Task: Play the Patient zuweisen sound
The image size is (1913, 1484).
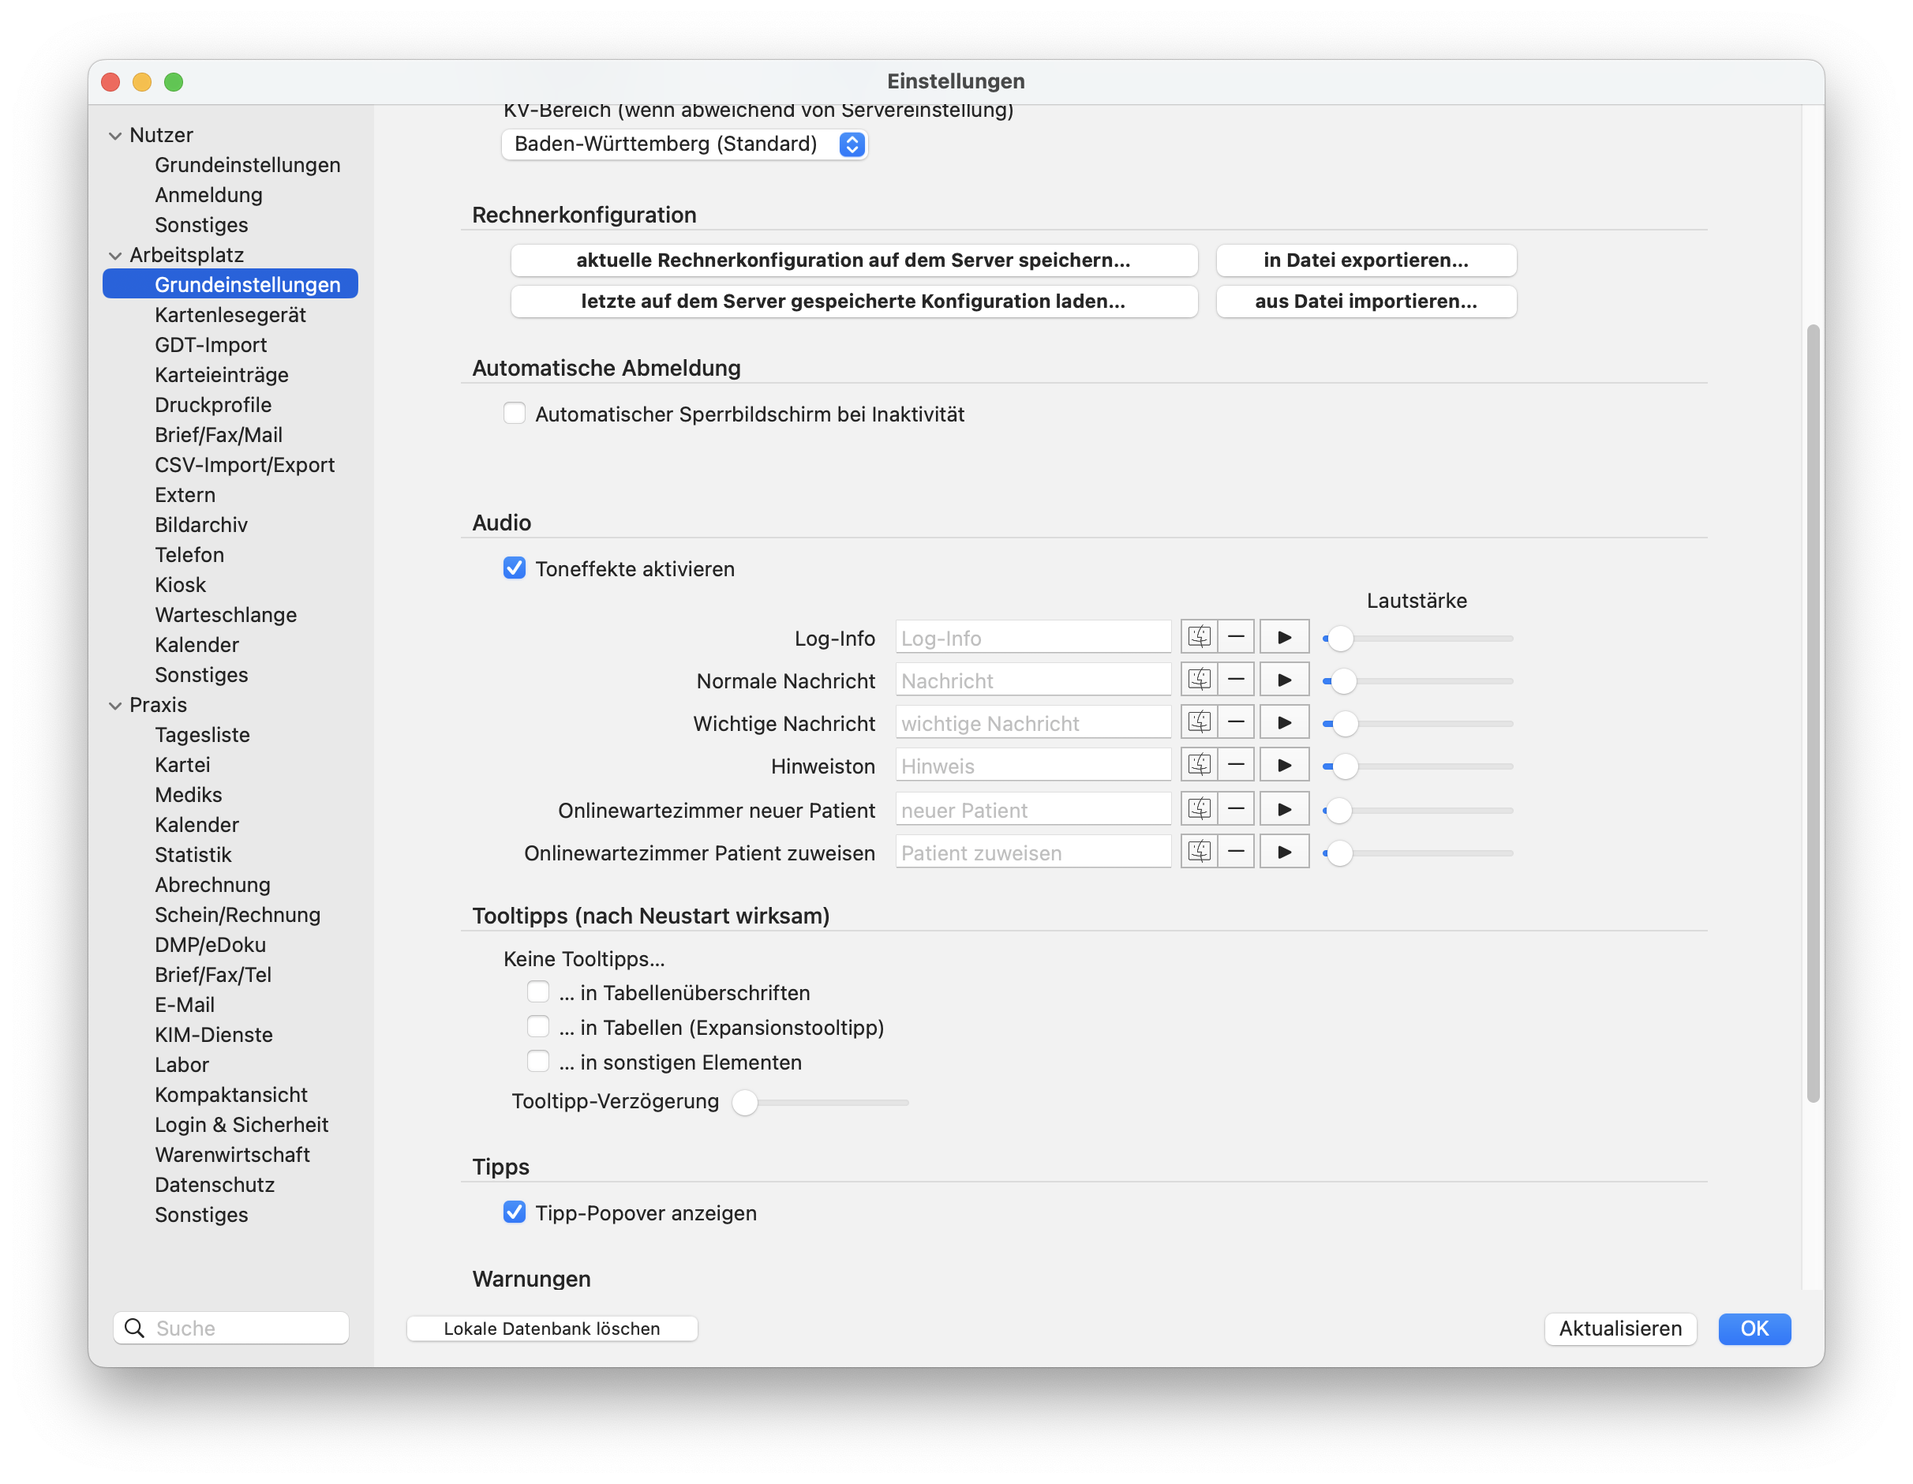Action: (x=1284, y=853)
